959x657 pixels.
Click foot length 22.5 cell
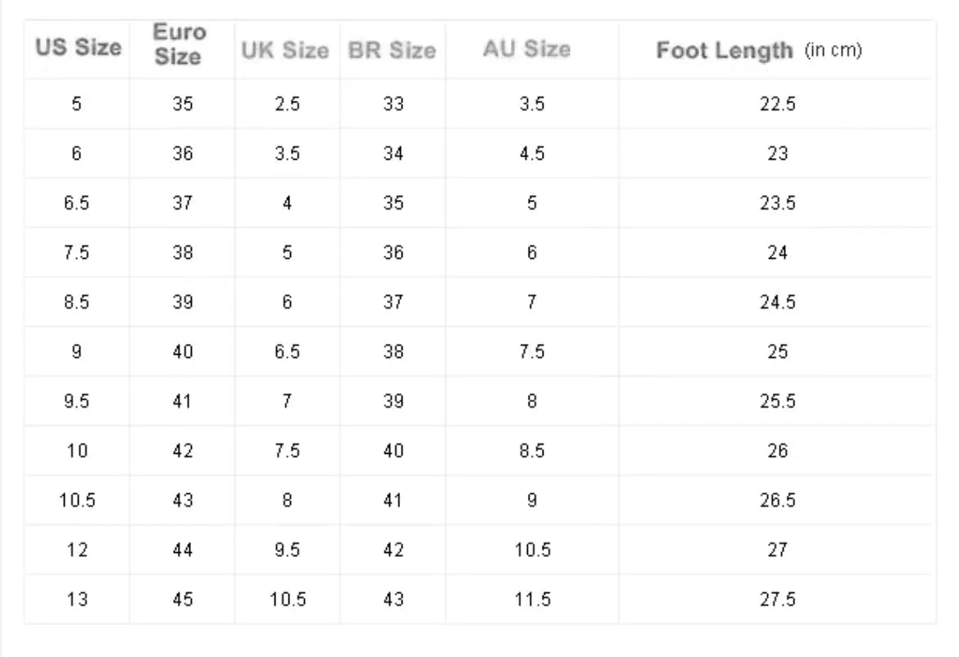click(x=777, y=104)
